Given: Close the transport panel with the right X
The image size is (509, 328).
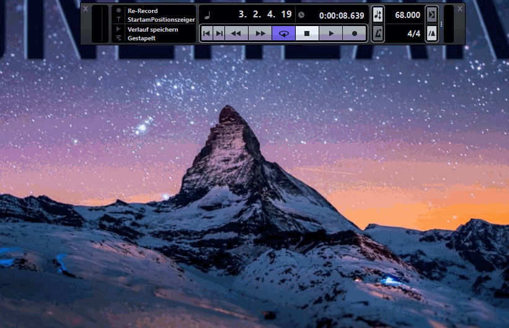Looking at the screenshot, I should pos(460,9).
